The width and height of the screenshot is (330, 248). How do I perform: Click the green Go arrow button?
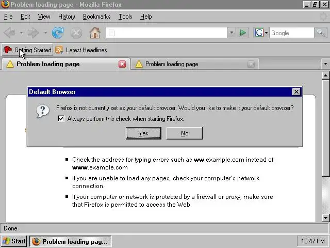coord(243,33)
